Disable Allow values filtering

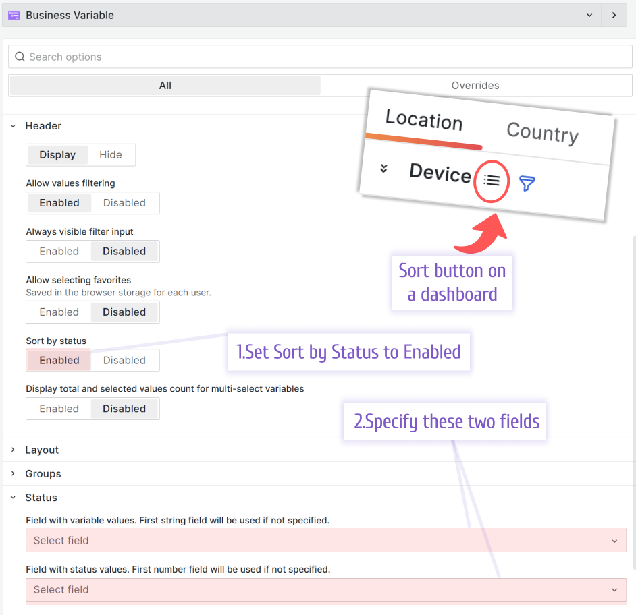[x=126, y=202]
